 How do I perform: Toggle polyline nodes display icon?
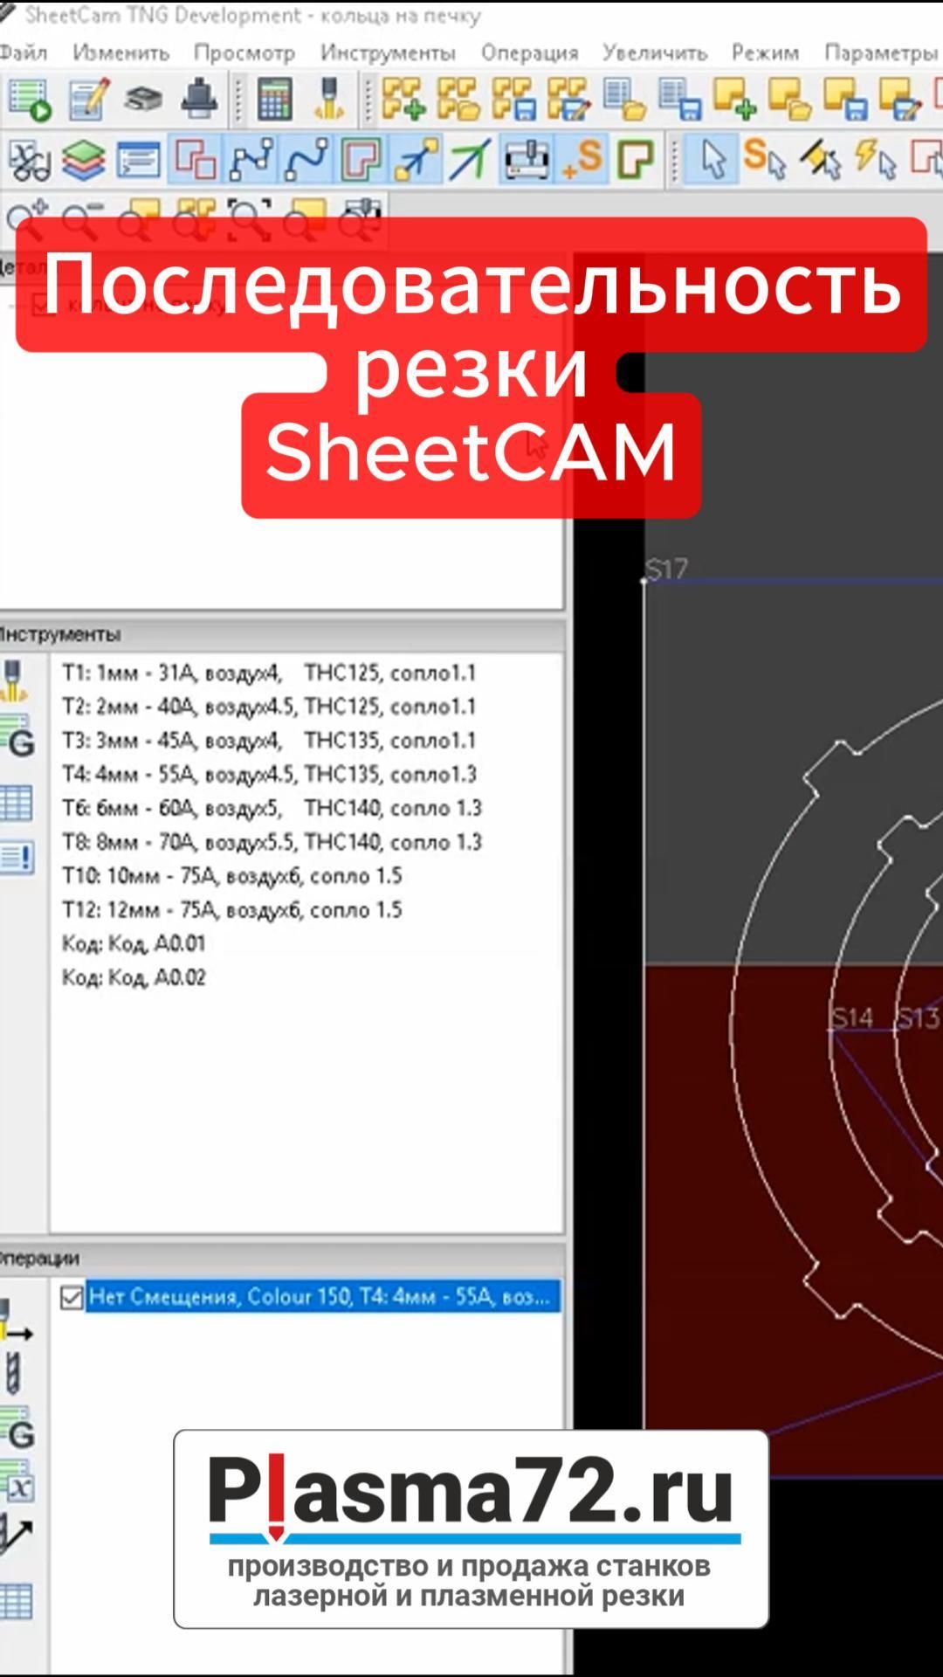point(251,160)
